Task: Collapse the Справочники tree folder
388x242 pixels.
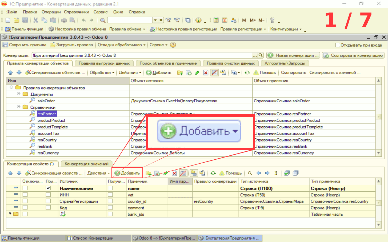Action: (x=19, y=107)
